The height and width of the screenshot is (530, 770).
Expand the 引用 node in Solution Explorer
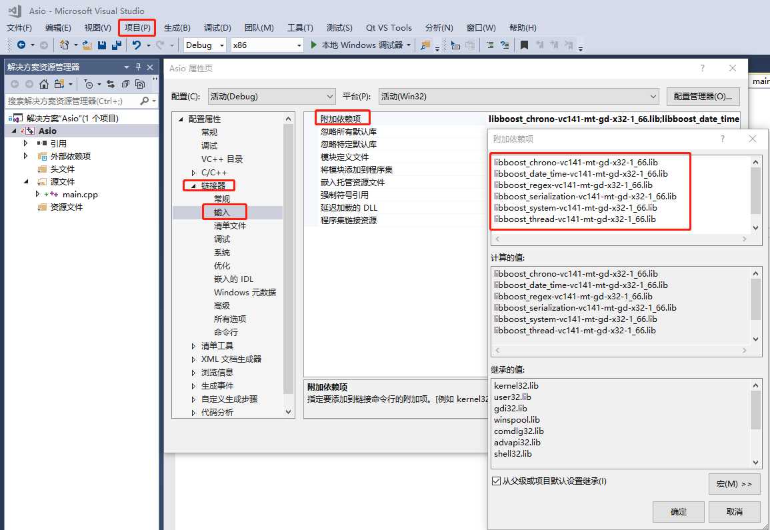[x=25, y=143]
